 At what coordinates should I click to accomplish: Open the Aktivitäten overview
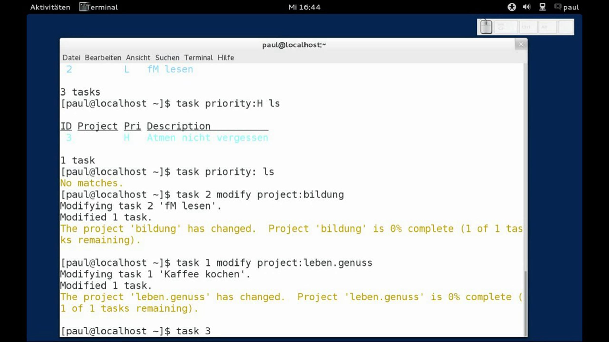point(50,7)
